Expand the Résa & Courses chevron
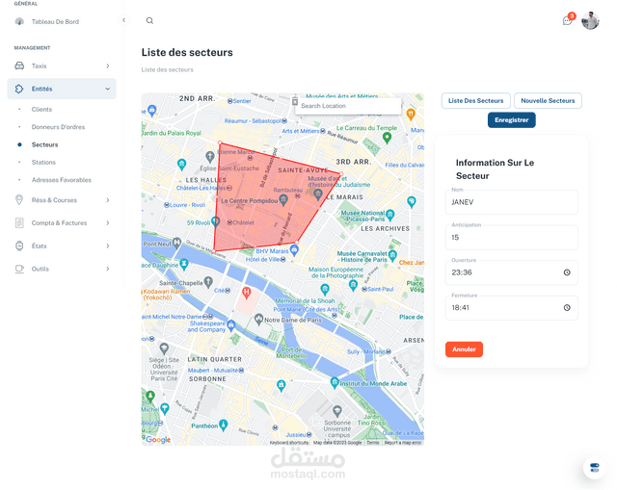This screenshot has width=617, height=490. pyautogui.click(x=107, y=200)
